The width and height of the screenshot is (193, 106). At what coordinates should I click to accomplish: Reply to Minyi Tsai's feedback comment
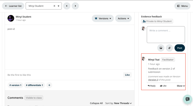152,86
